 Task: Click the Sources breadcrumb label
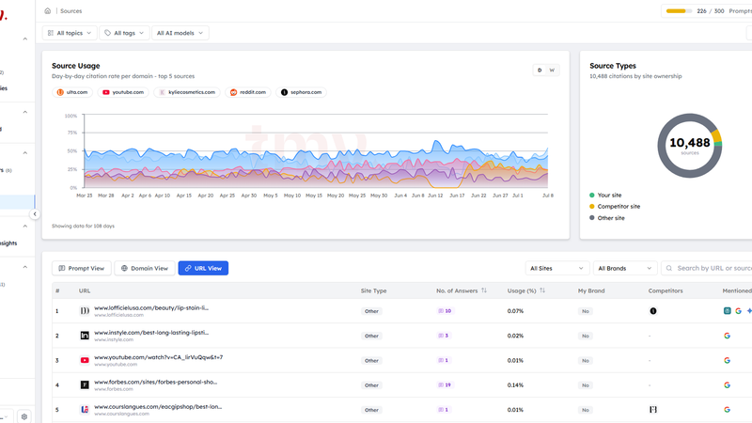71,10
